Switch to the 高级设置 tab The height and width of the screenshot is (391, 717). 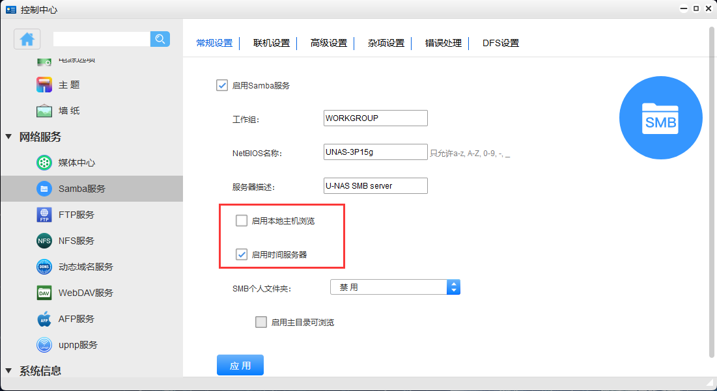click(329, 43)
